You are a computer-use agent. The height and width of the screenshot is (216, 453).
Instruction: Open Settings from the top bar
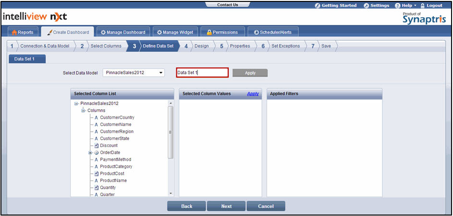377,5
